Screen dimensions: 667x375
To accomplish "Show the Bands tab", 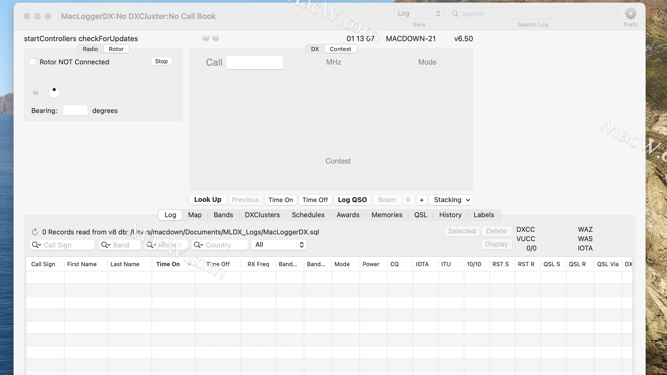I will pos(223,215).
